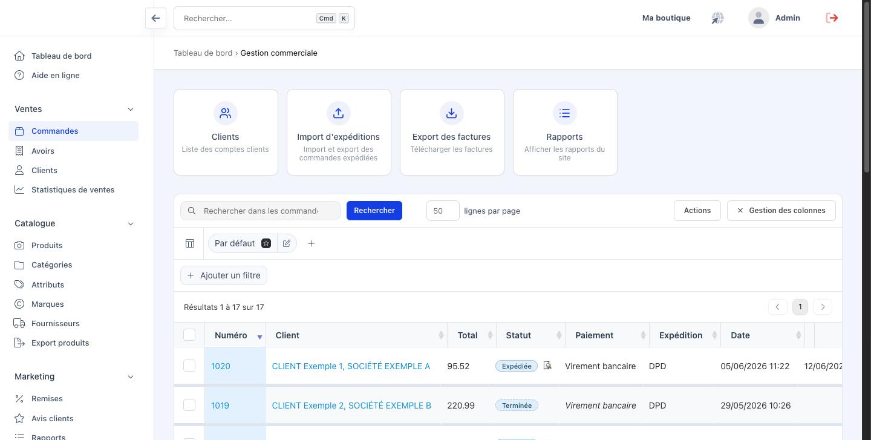Open the Import d'expéditions upload icon
Viewport: 871px width, 440px height.
click(x=339, y=113)
